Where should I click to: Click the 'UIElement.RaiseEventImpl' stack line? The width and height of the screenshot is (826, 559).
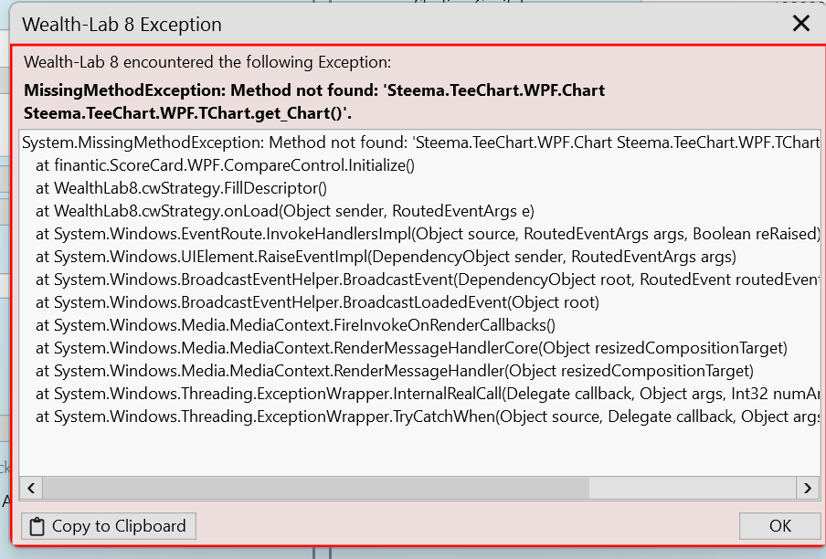pyautogui.click(x=387, y=257)
